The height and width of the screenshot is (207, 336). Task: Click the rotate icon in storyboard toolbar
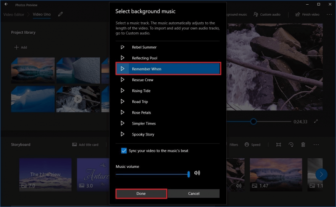coord(291,145)
